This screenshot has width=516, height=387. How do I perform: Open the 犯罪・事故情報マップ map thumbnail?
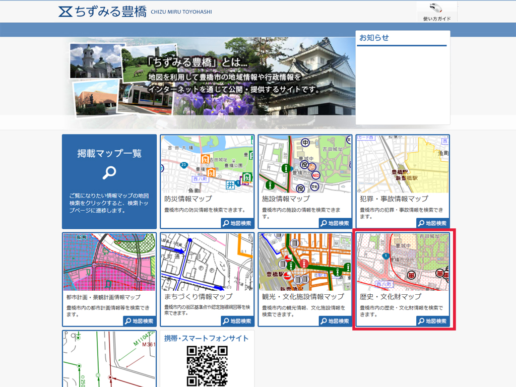(x=403, y=164)
